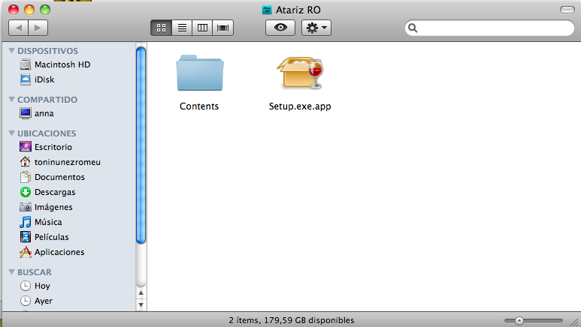581x327 pixels.
Task: Click the status text 2 ítems disponibles
Action: tap(292, 320)
